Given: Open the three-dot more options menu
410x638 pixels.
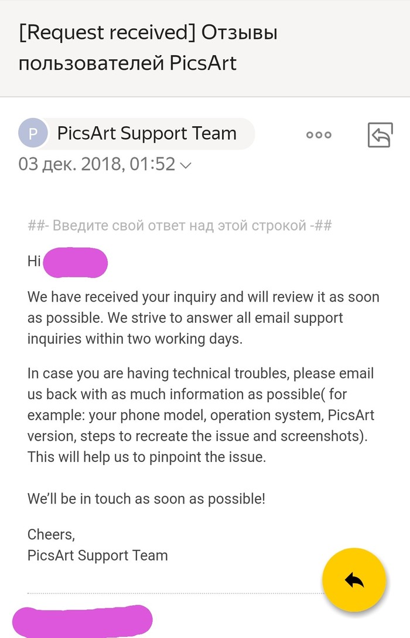Looking at the screenshot, I should (x=319, y=134).
